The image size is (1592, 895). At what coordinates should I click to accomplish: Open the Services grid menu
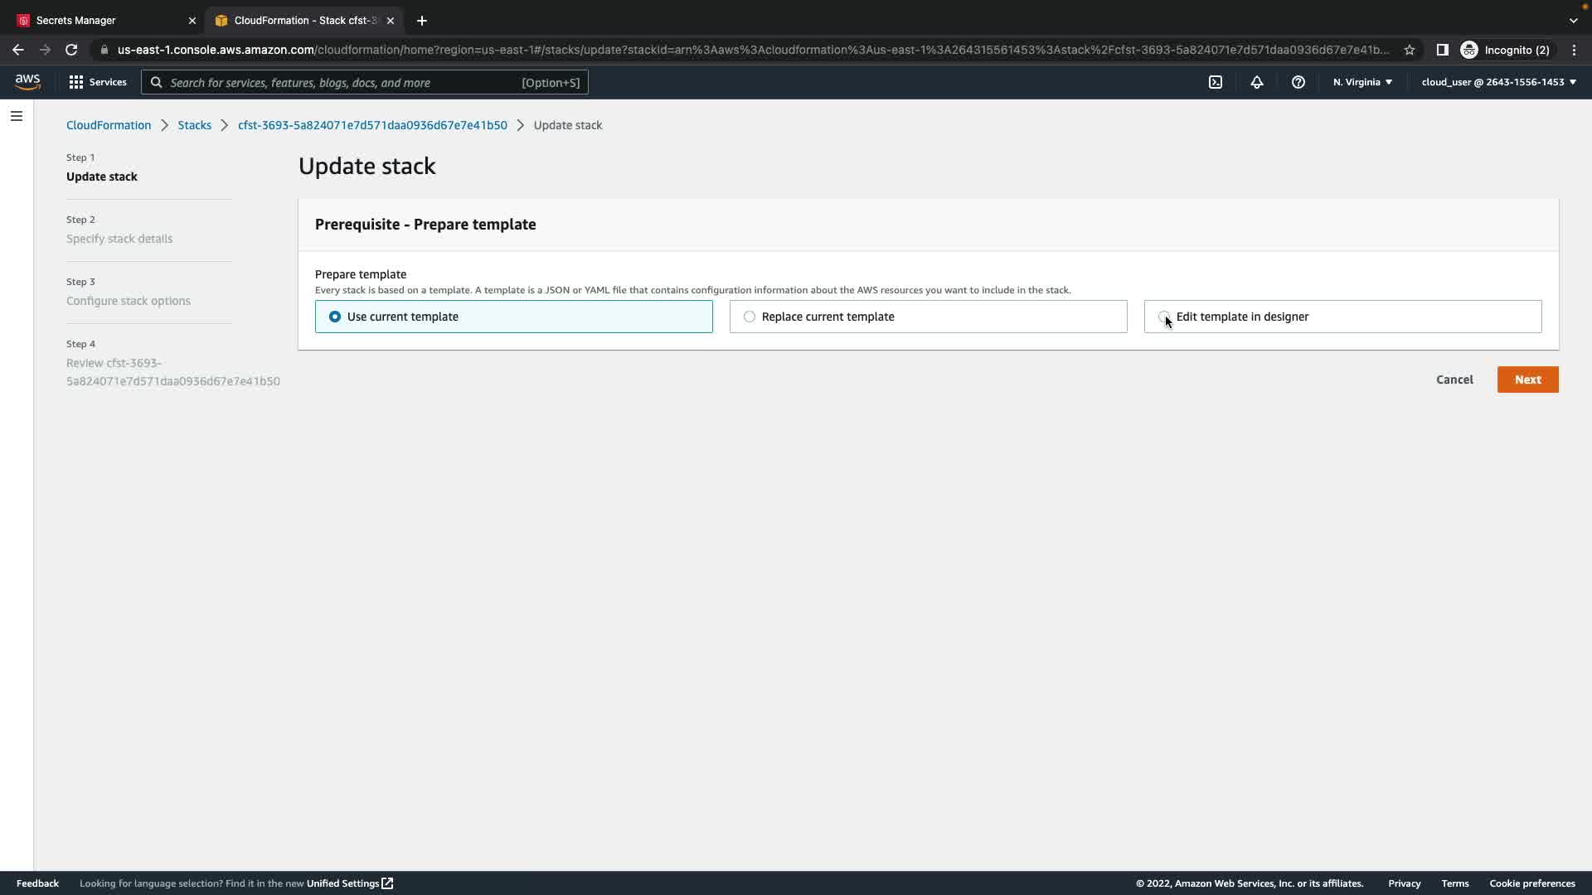(98, 82)
